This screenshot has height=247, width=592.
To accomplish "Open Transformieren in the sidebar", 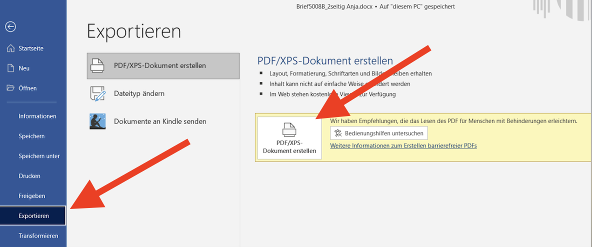I will click(38, 236).
